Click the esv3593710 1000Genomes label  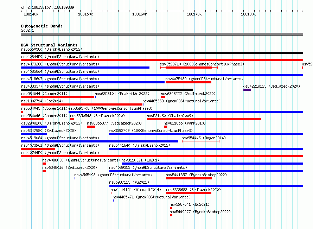pyautogui.click(x=202, y=64)
